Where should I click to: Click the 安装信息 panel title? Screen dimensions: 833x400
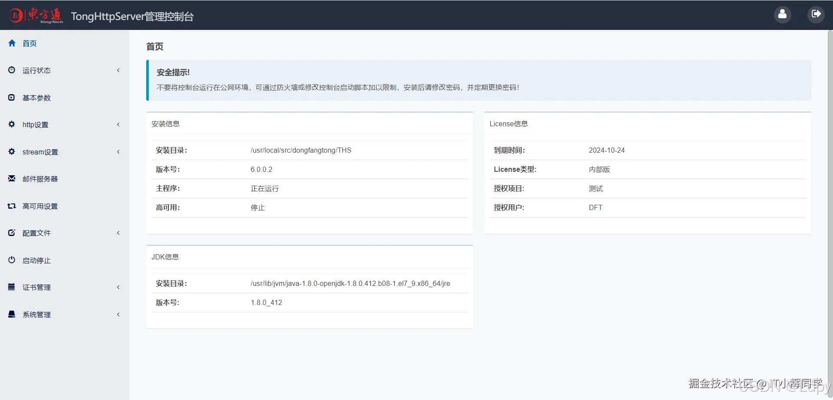click(165, 124)
